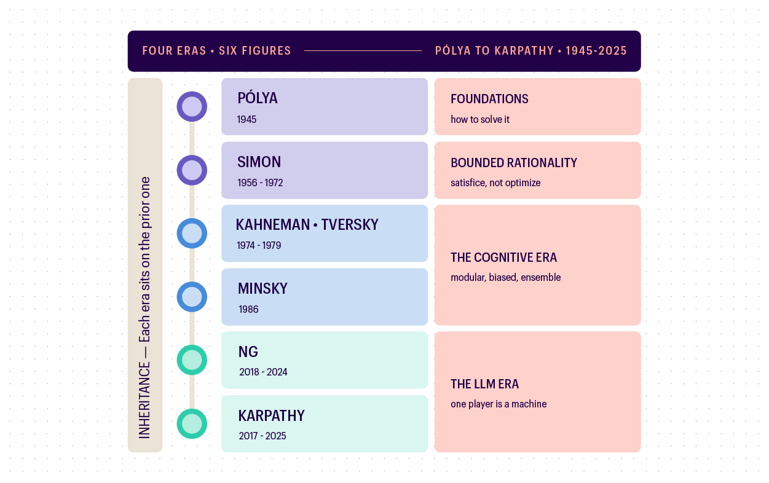The width and height of the screenshot is (769, 483).
Task: Select the purple timeline circle beside Simon
Action: [192, 170]
